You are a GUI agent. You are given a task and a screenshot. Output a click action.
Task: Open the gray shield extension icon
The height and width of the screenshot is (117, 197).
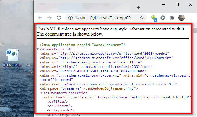coord(163,18)
